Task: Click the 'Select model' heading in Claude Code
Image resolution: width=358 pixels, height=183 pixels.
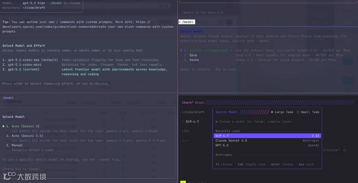Action: coord(191,31)
